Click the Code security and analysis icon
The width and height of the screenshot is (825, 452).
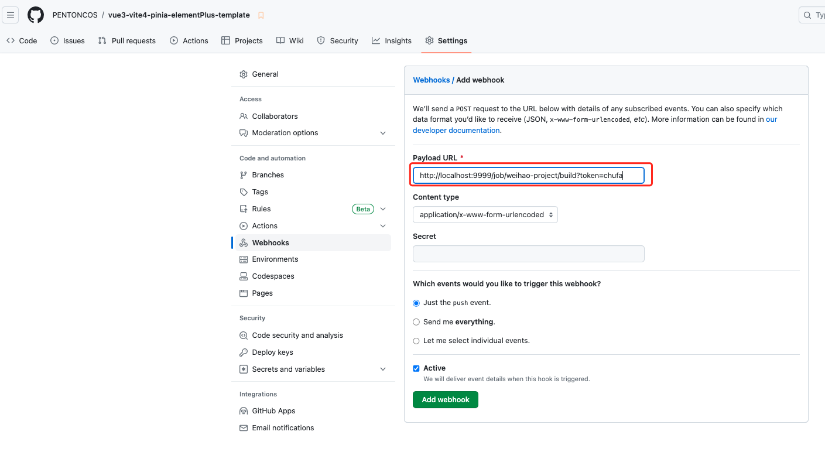[x=244, y=335]
